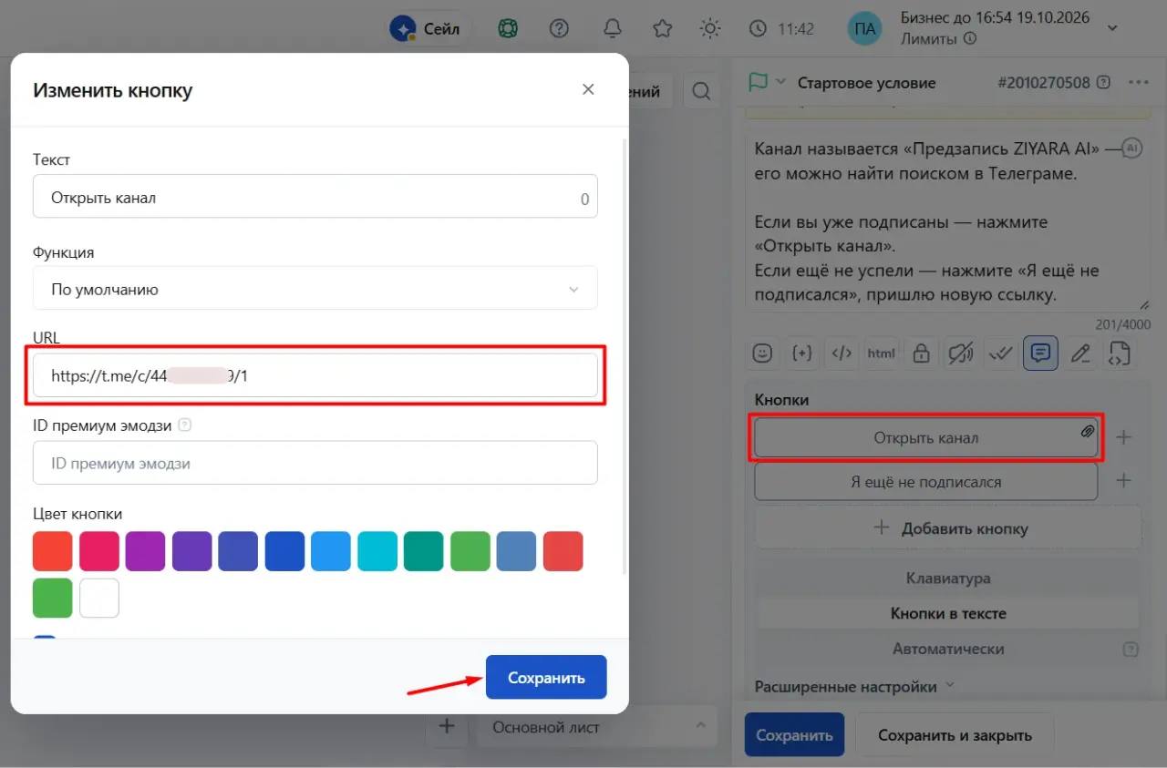Click the file code icon
The image size is (1167, 768).
coord(1119,353)
